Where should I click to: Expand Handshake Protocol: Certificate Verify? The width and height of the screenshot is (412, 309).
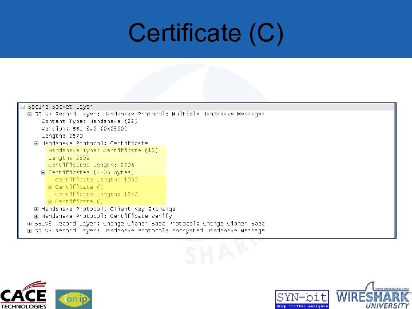click(x=37, y=216)
